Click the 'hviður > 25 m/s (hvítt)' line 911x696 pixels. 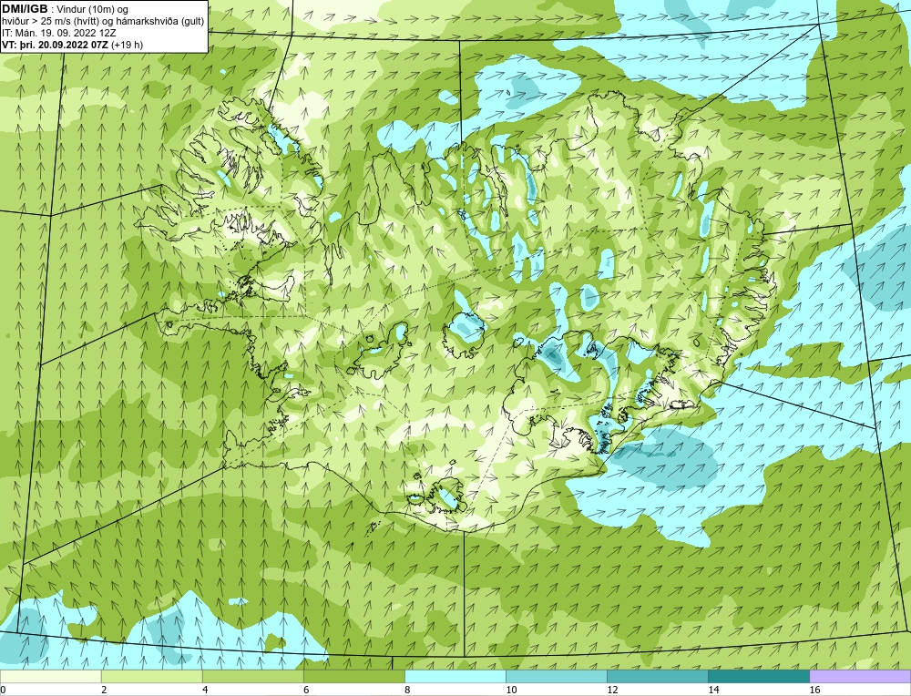pos(50,22)
